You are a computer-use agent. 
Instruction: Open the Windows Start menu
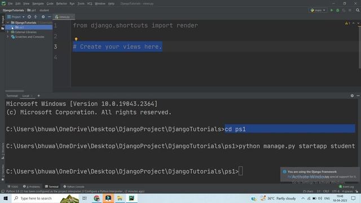click(6, 198)
